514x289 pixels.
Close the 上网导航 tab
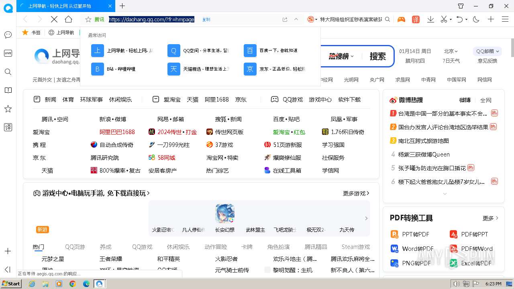tap(110, 6)
